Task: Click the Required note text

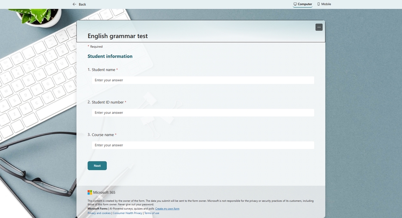Action: click(x=95, y=46)
